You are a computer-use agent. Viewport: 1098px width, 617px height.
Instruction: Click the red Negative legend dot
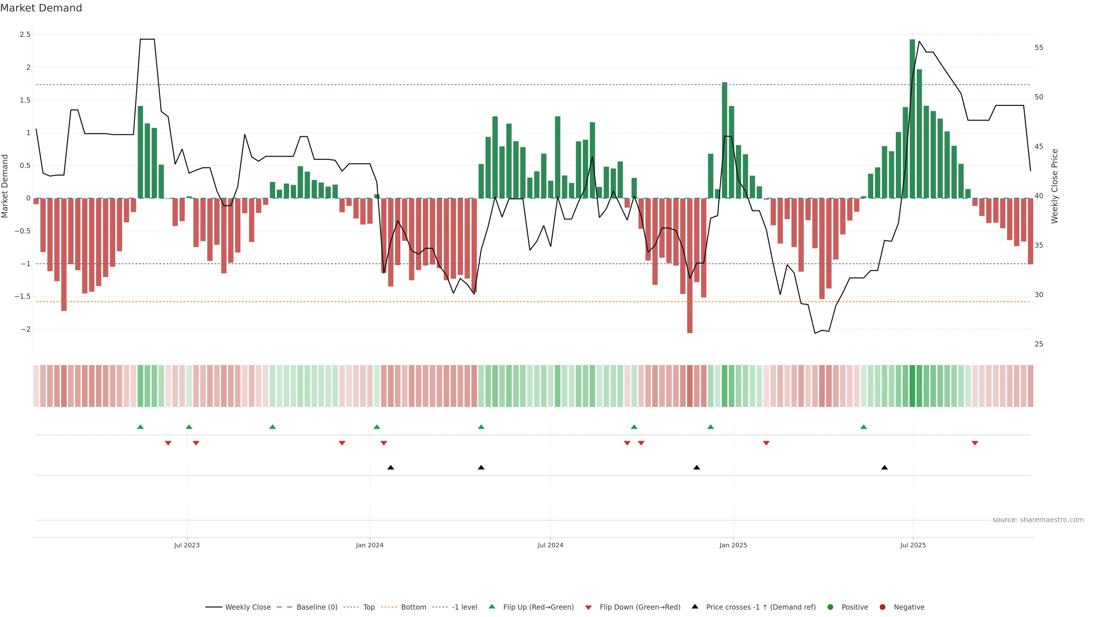pos(883,607)
